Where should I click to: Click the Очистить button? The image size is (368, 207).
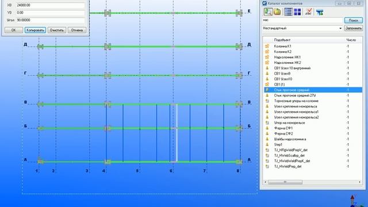tap(57, 30)
